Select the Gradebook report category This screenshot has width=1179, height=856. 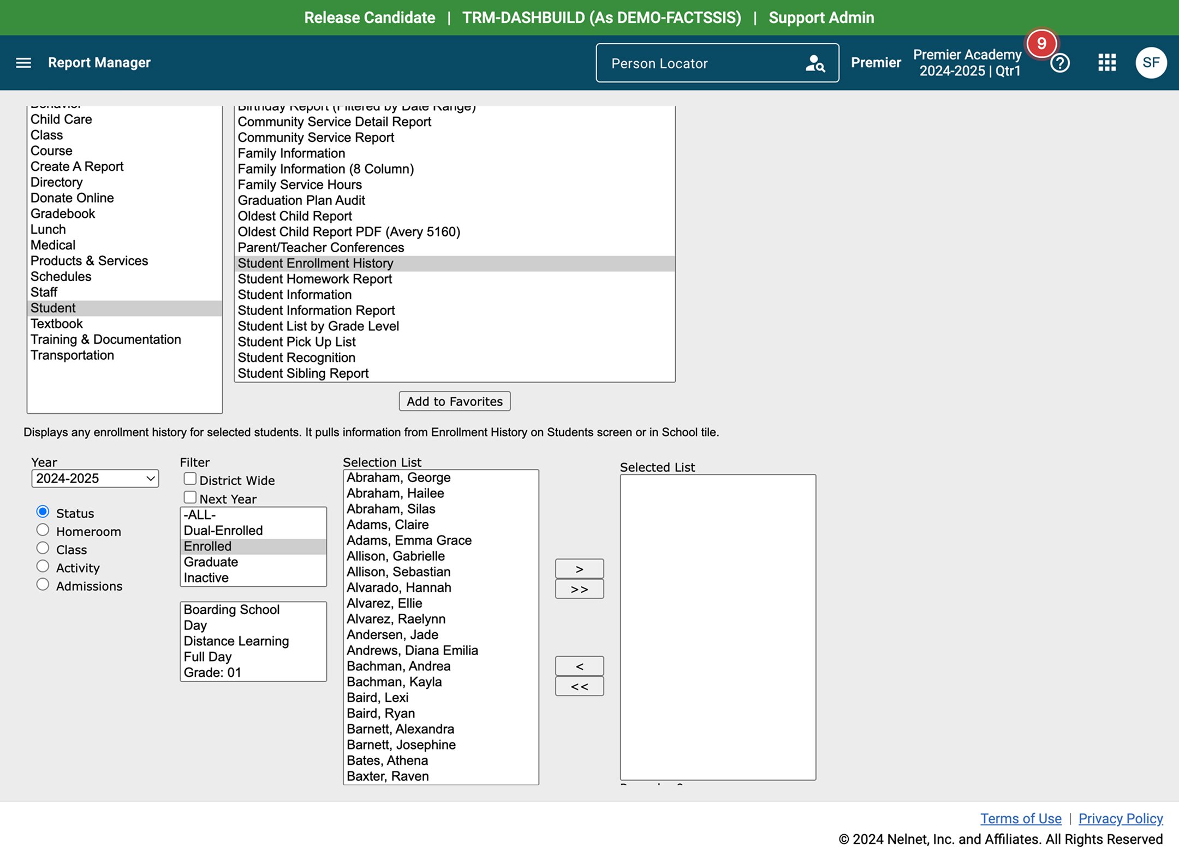63,213
